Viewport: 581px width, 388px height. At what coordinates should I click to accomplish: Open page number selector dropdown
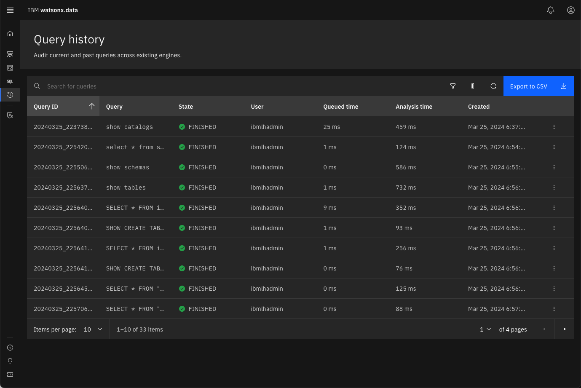(485, 329)
